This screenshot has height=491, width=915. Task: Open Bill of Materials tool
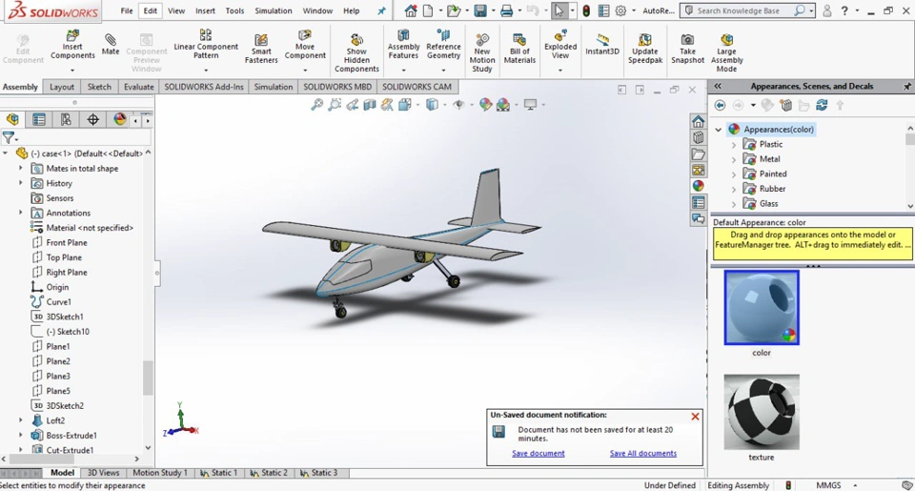pyautogui.click(x=519, y=49)
